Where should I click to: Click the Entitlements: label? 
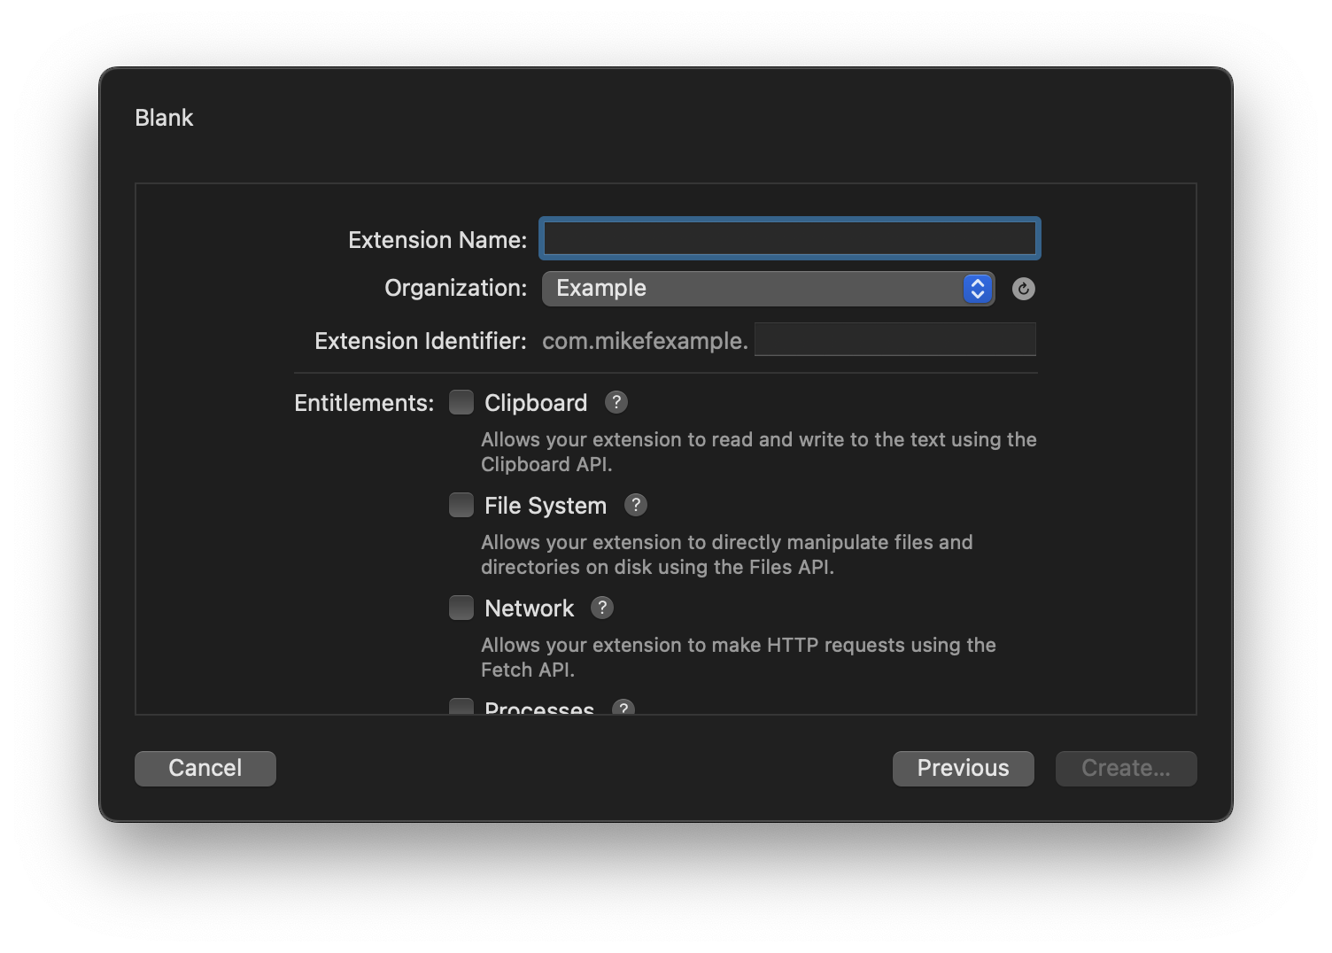(x=364, y=403)
